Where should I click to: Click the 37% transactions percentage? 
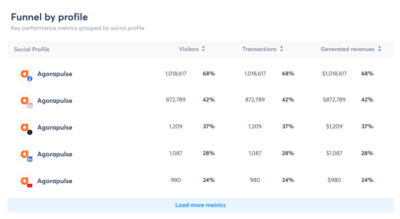click(x=288, y=127)
